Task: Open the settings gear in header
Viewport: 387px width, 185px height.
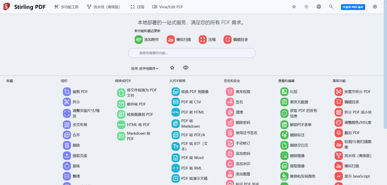Action: (x=375, y=7)
